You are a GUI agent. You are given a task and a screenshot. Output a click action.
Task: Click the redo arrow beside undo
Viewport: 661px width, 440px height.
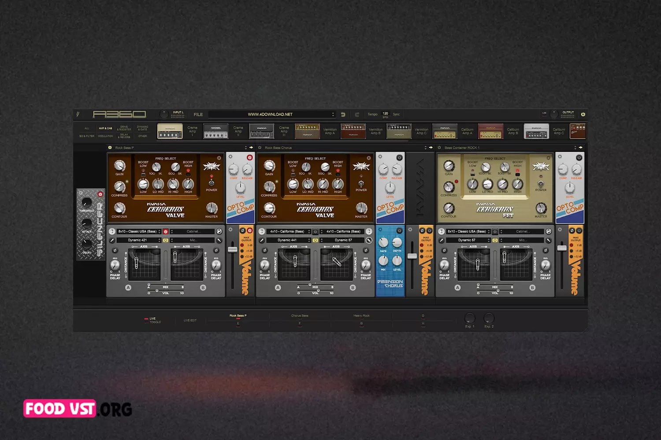[x=357, y=114]
